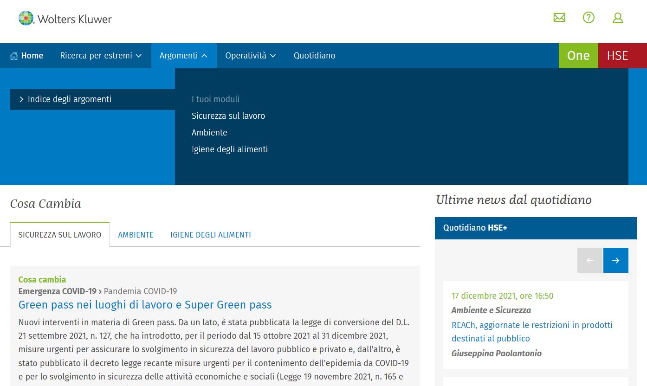Open the help question mark icon
The height and width of the screenshot is (386, 647).
[x=589, y=18]
